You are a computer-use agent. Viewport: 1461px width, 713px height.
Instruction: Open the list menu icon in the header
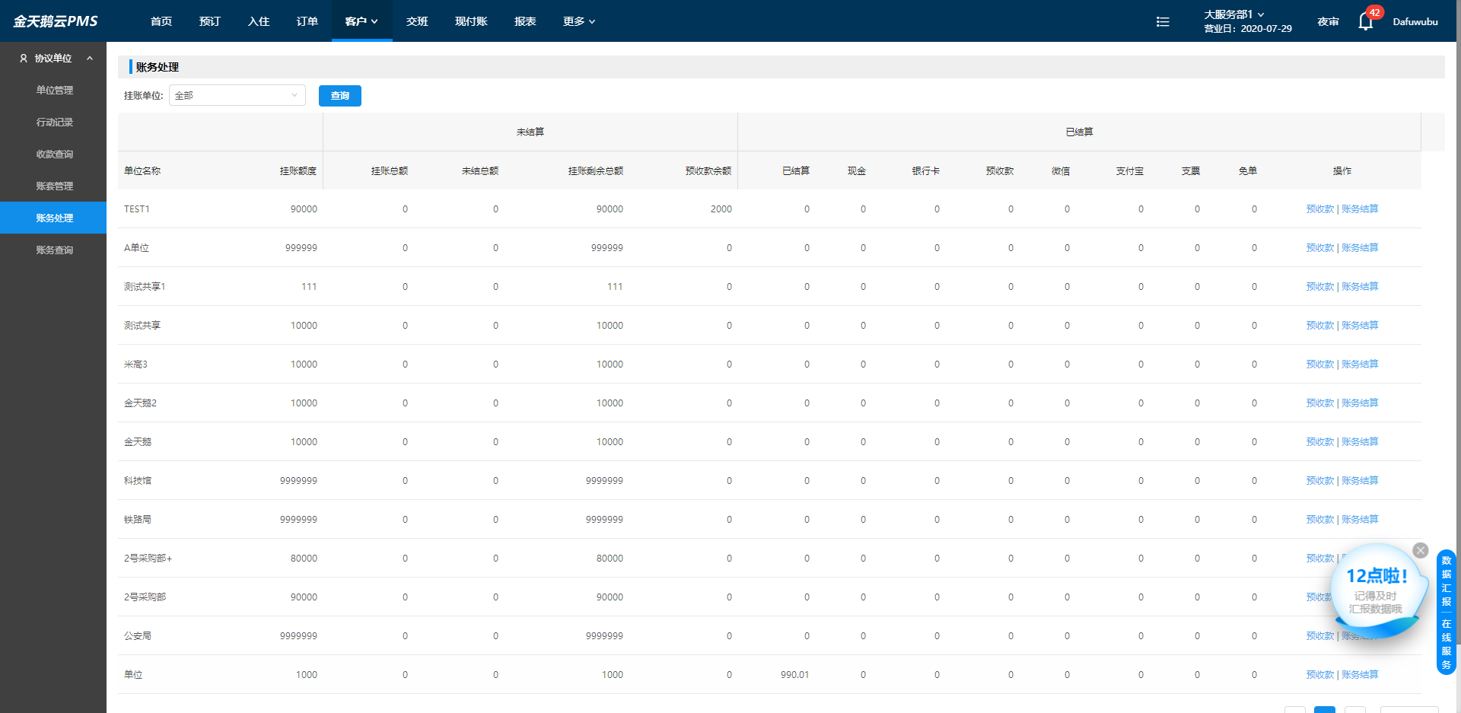tap(1163, 21)
